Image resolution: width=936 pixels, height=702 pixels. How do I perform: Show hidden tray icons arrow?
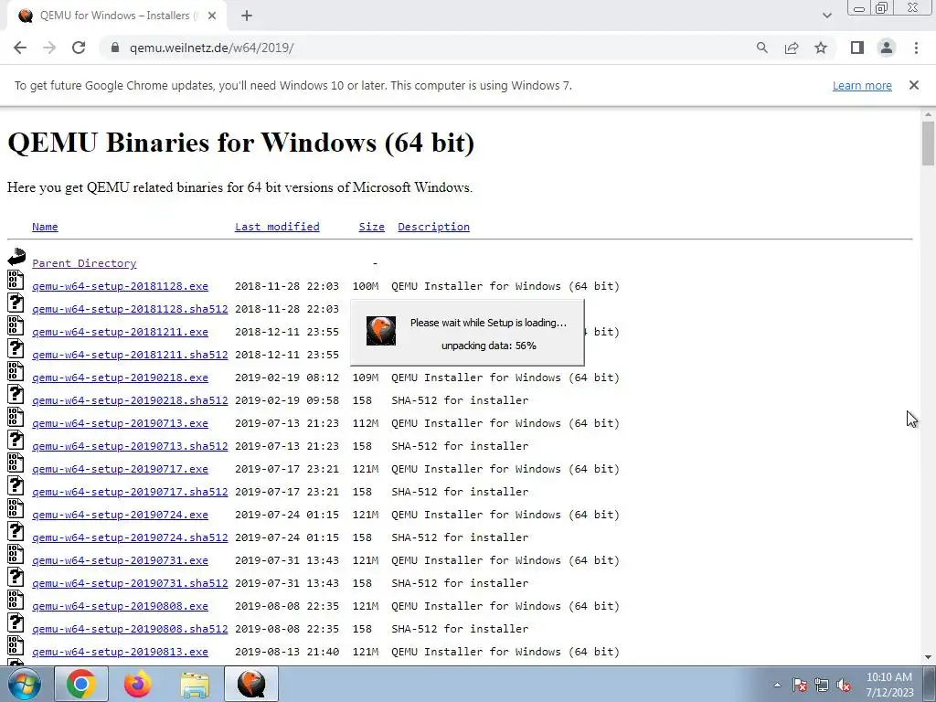(777, 685)
